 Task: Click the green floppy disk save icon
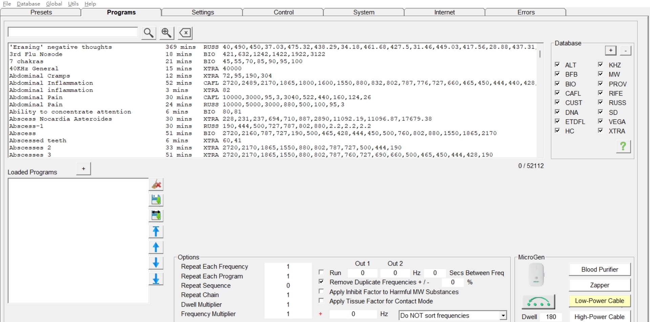click(156, 200)
